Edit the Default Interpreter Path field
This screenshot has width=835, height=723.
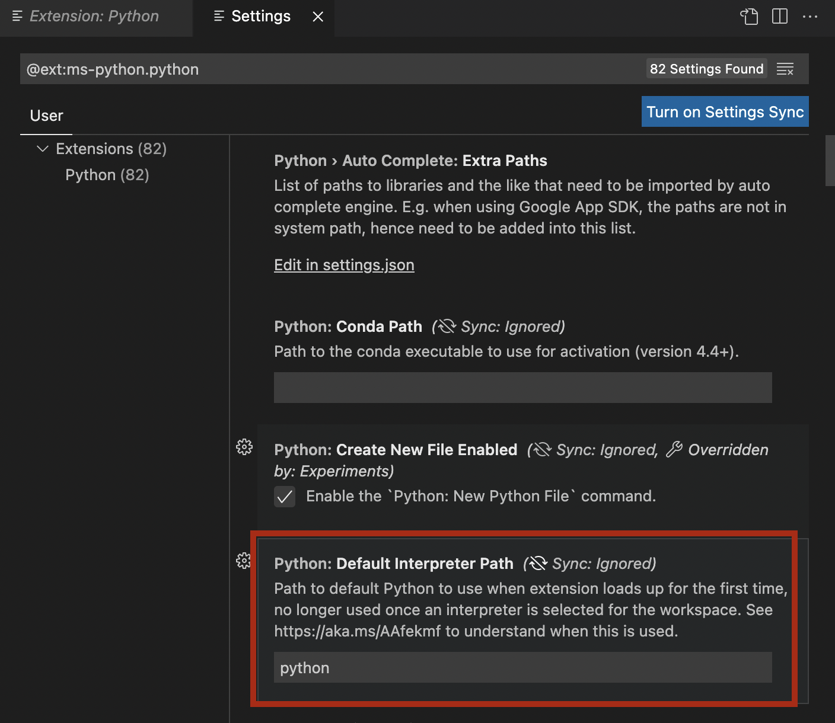pyautogui.click(x=523, y=667)
